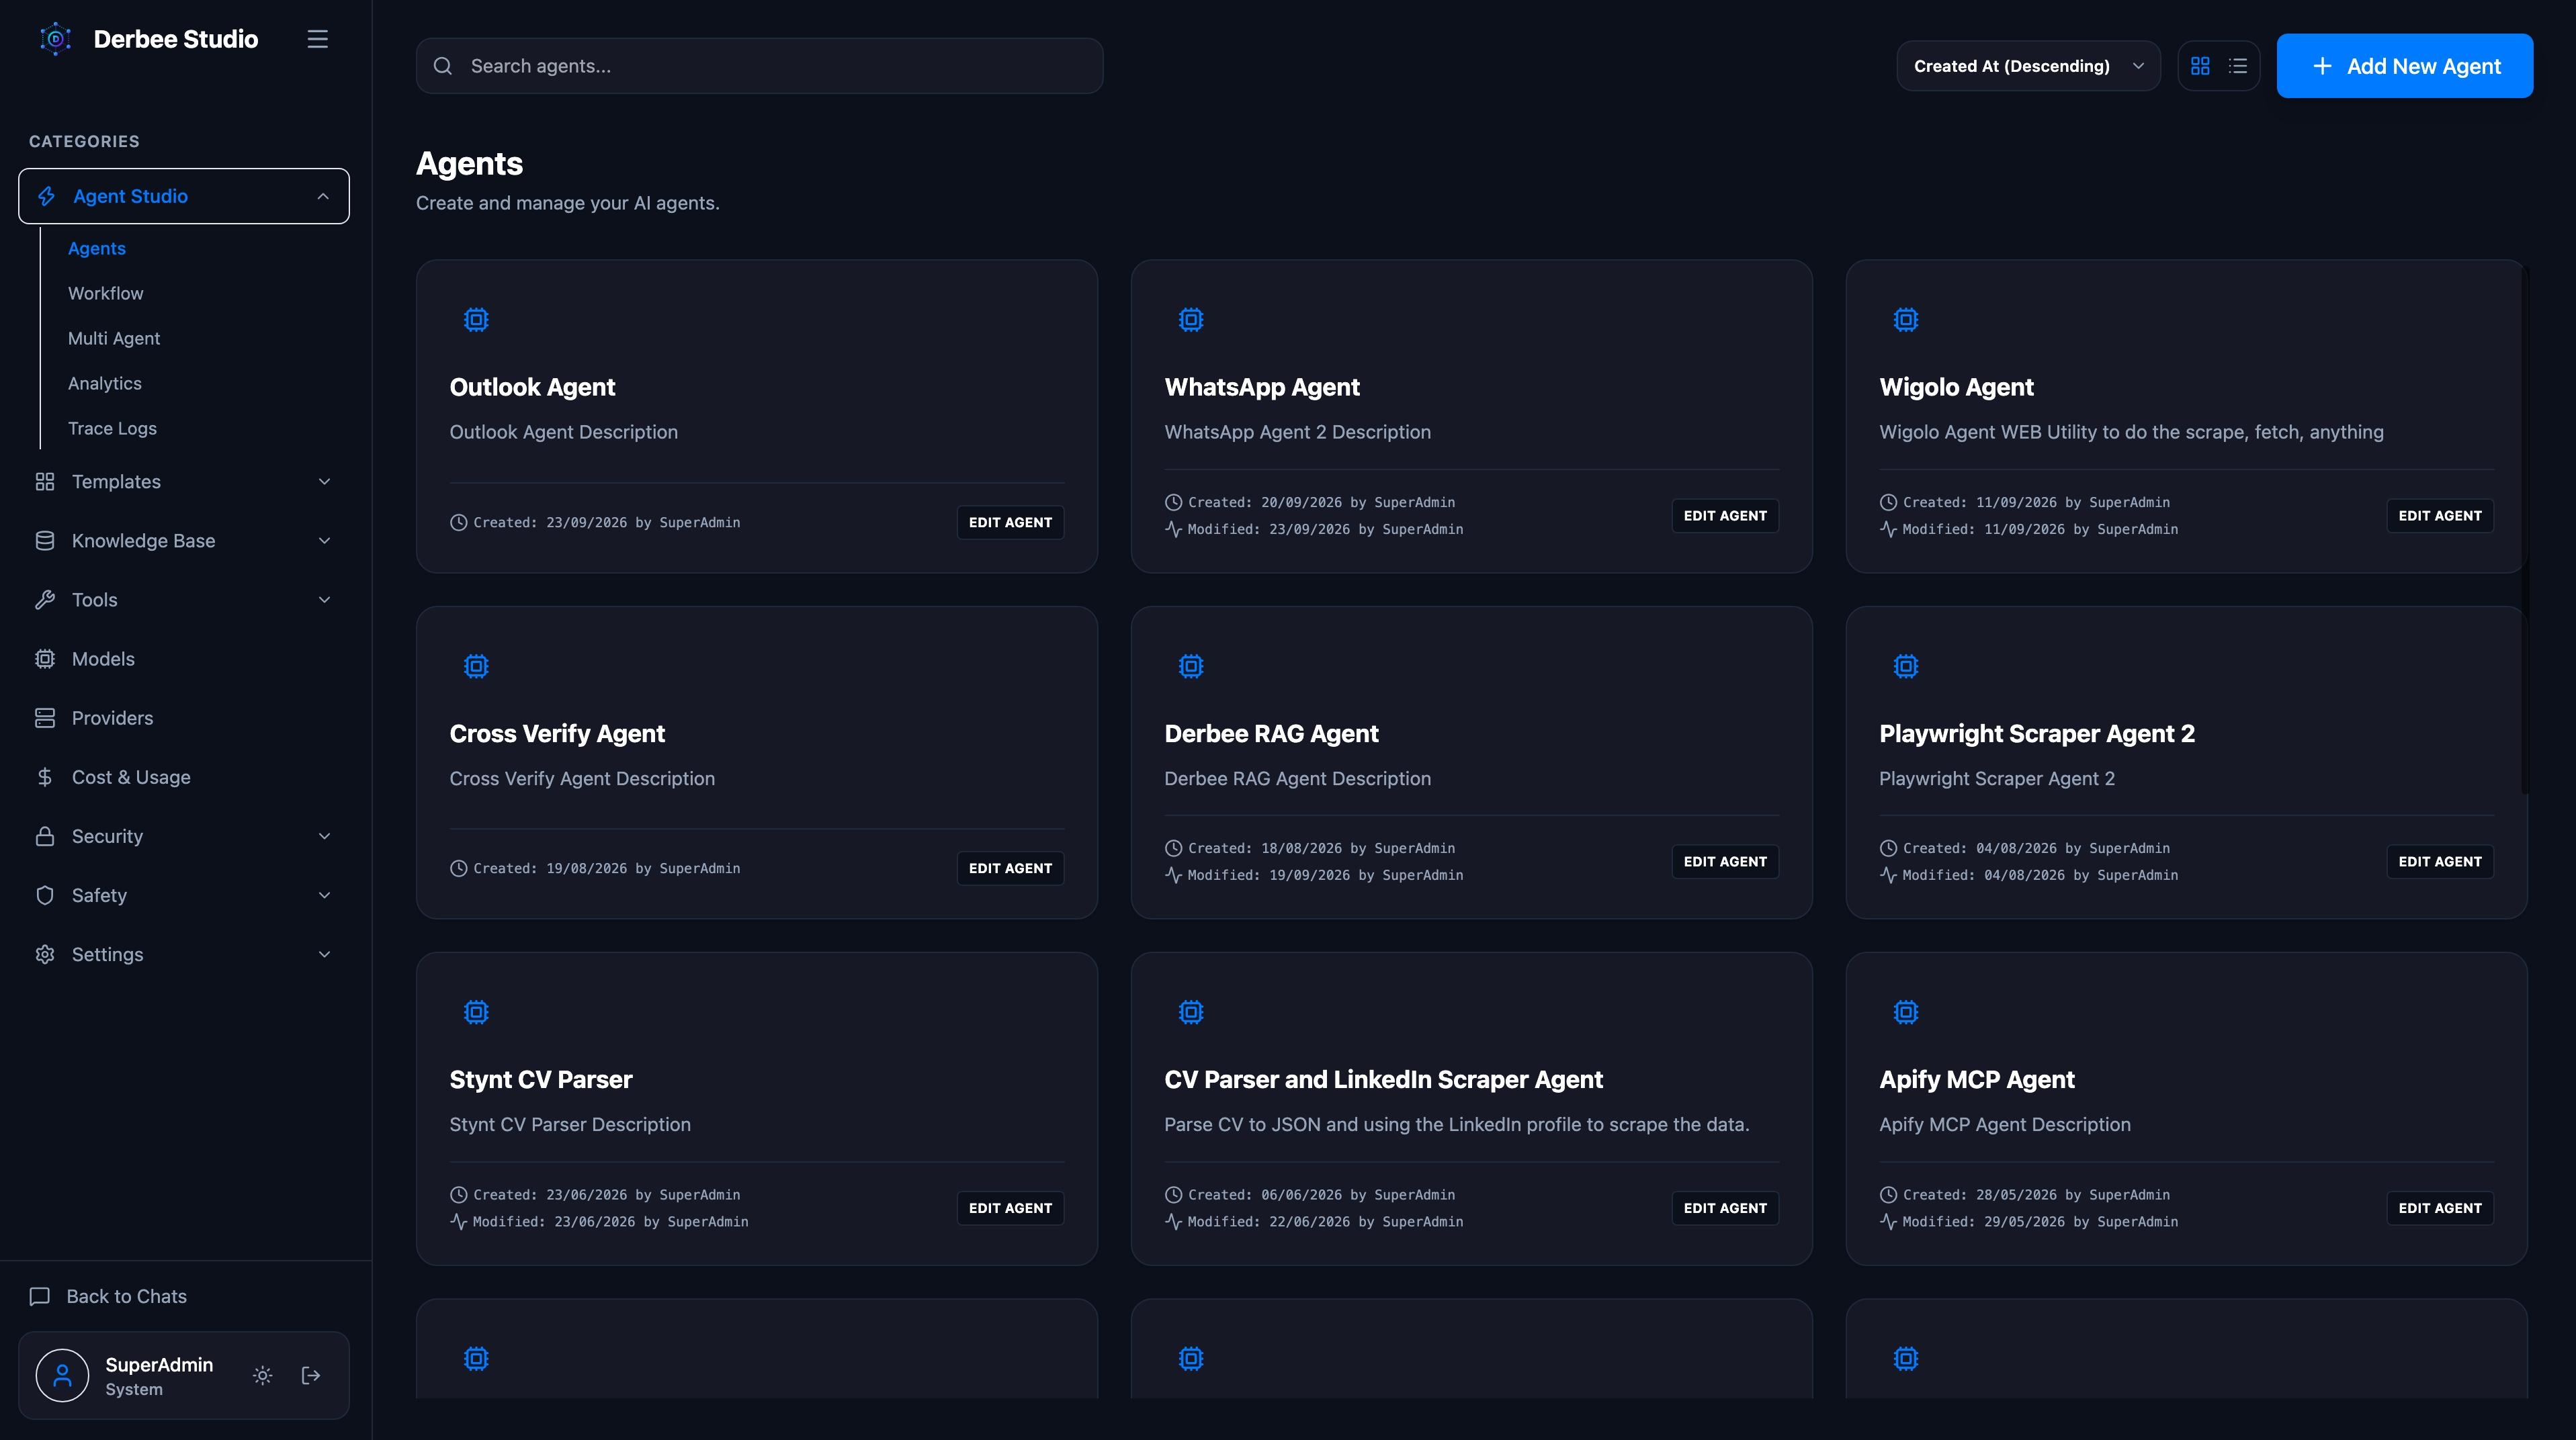
Task: Expand the Tools chevron
Action: [x=324, y=600]
